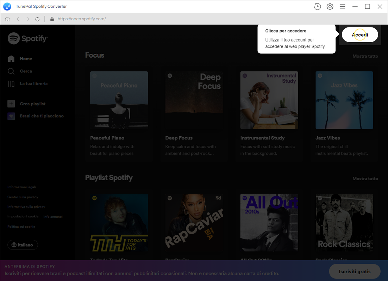Open Informazioni legali link
The image size is (388, 281).
(21, 187)
